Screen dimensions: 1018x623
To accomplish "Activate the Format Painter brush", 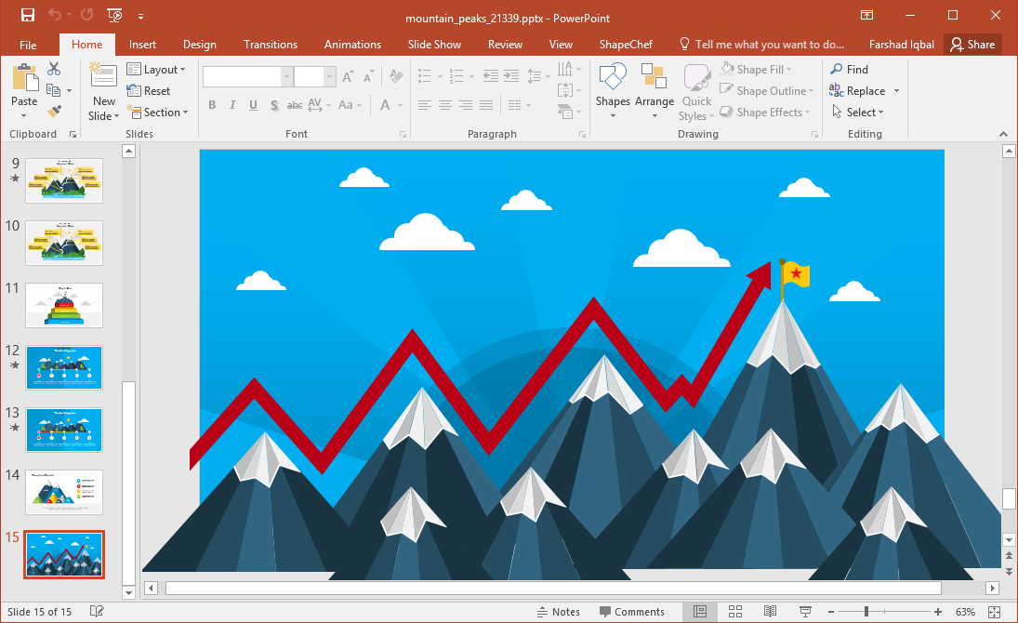I will pyautogui.click(x=55, y=113).
